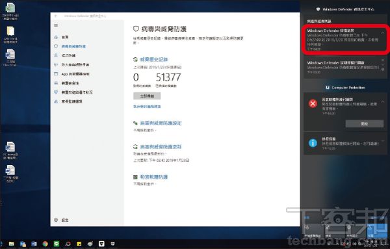Click the run a new advanced scan link

pyautogui.click(x=147, y=107)
